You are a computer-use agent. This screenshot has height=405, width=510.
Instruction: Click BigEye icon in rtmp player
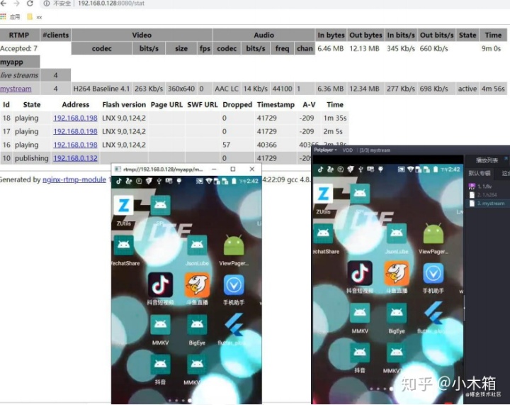197,325
